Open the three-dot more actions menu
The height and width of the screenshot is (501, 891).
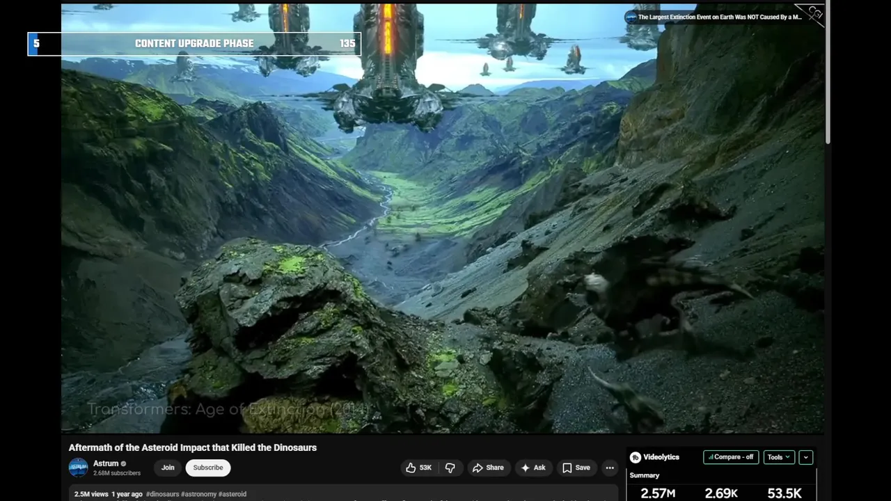click(x=610, y=468)
